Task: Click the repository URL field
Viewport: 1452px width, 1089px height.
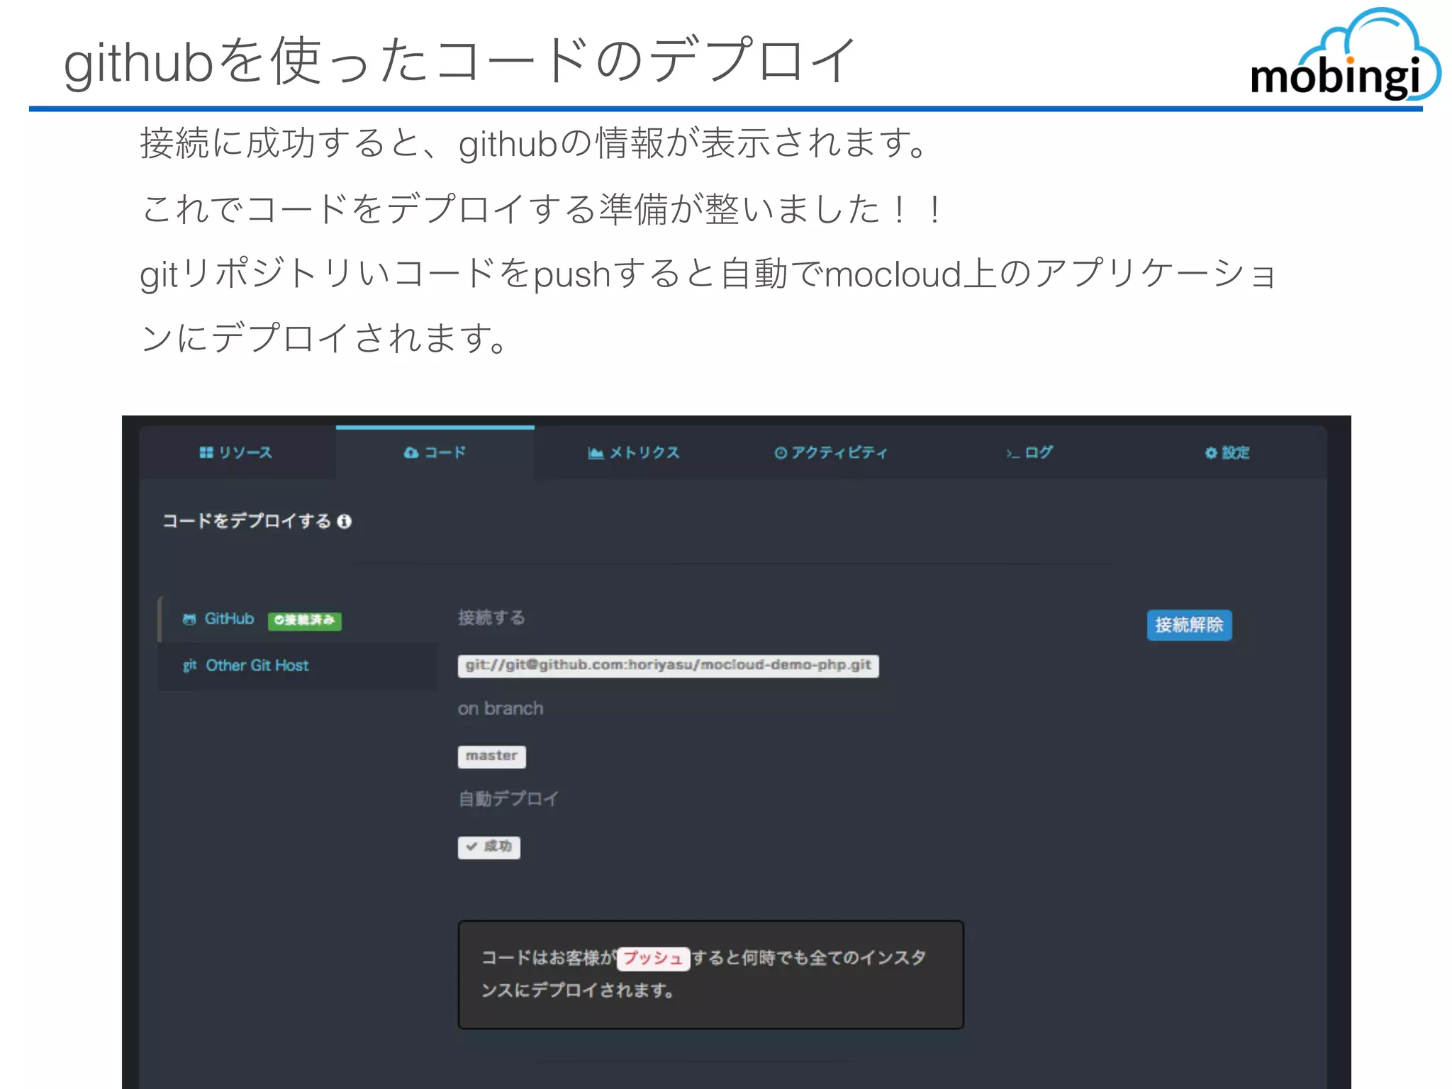Action: tap(668, 666)
